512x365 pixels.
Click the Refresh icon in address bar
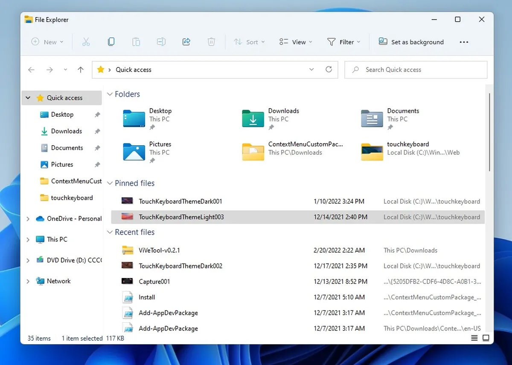tap(329, 69)
